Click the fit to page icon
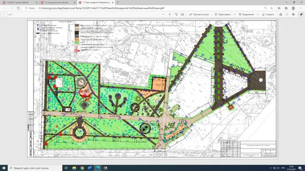305x171 pixels. coord(183,14)
